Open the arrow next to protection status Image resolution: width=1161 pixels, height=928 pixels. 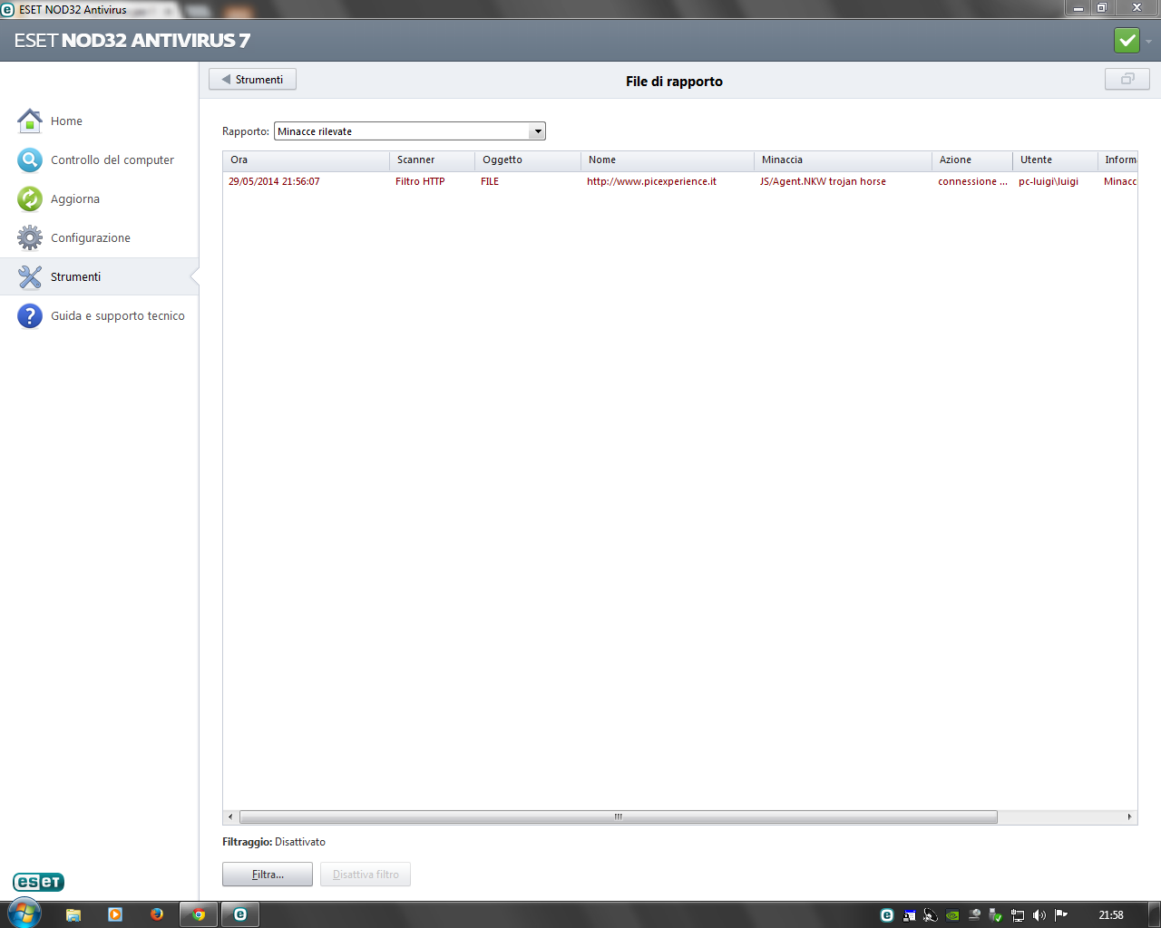(x=1148, y=42)
